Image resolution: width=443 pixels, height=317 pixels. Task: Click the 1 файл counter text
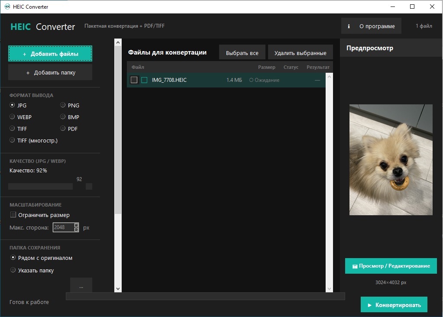coord(424,26)
